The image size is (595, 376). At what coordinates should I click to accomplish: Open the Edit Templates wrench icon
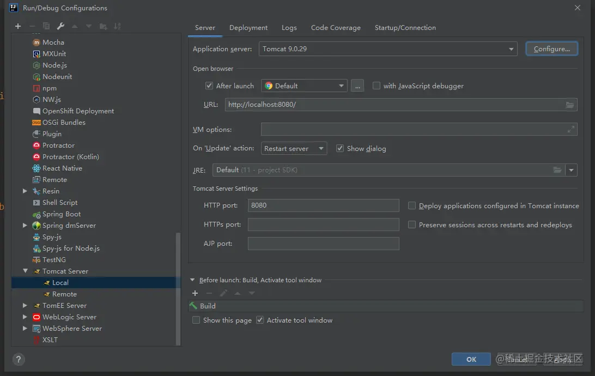coord(60,26)
